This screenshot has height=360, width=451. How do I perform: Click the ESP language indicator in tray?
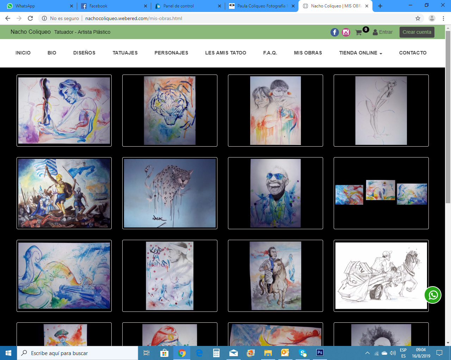403,353
